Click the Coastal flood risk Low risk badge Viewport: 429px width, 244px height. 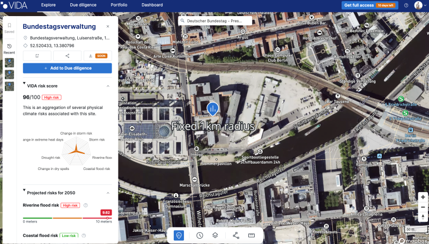click(69, 235)
